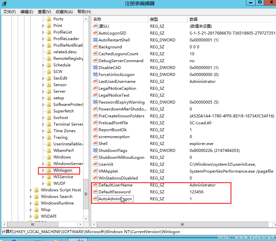Click the PasswordExpiryWarning DWORD icon

[x=95, y=102]
